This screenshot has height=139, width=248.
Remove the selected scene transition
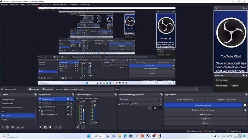coord(155,108)
